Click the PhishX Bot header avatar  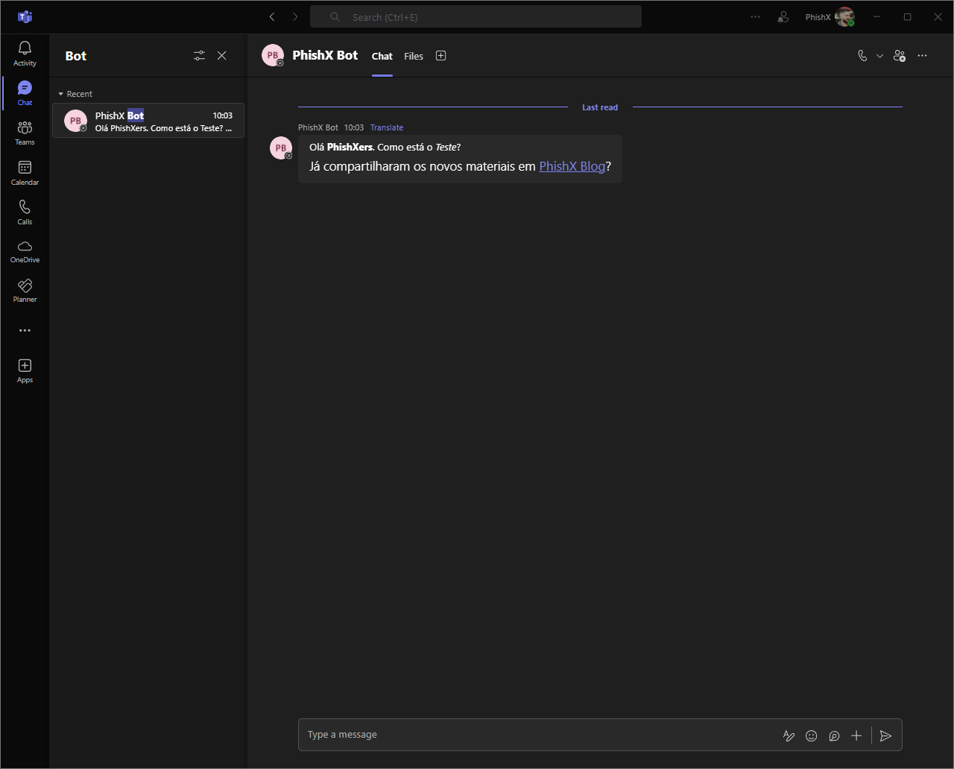[x=273, y=56]
